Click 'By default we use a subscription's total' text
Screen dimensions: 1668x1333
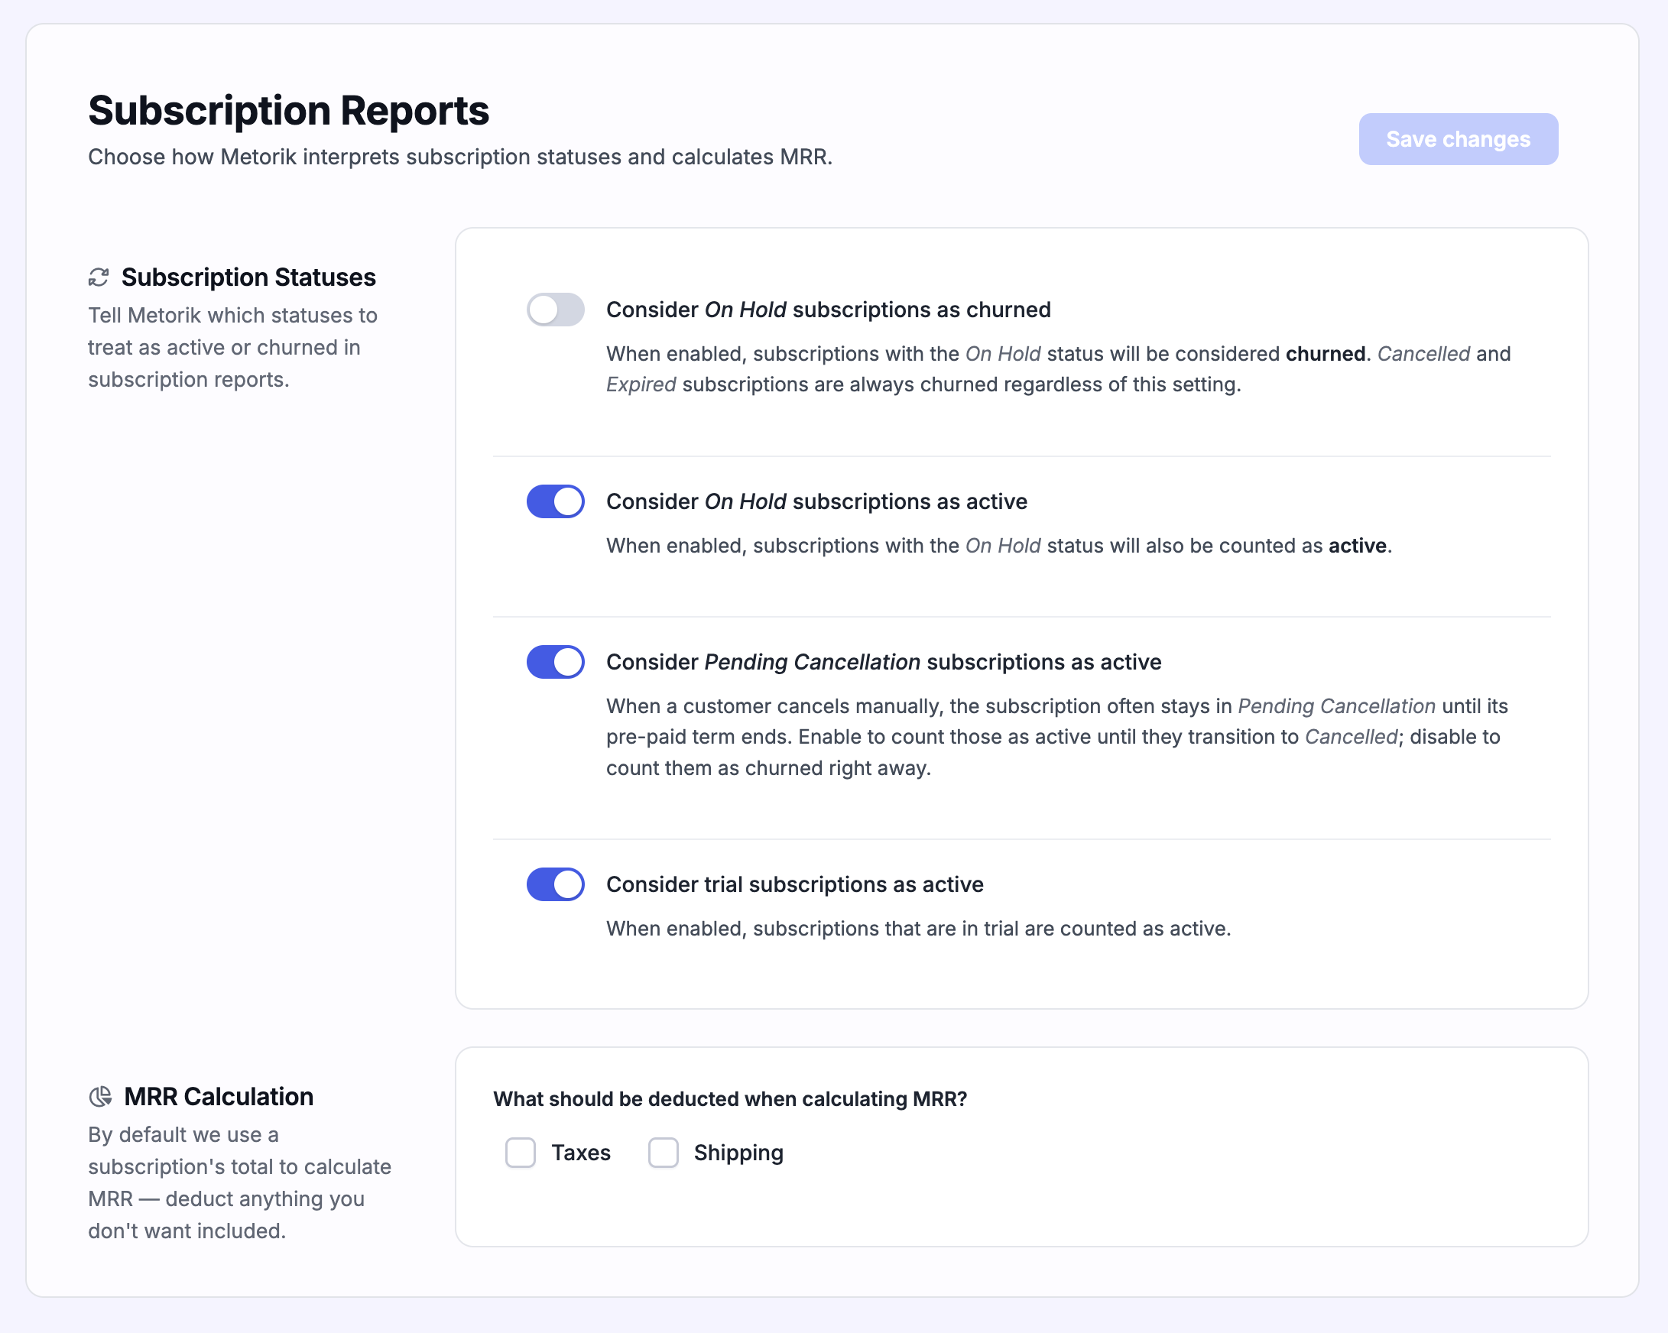tap(240, 1183)
